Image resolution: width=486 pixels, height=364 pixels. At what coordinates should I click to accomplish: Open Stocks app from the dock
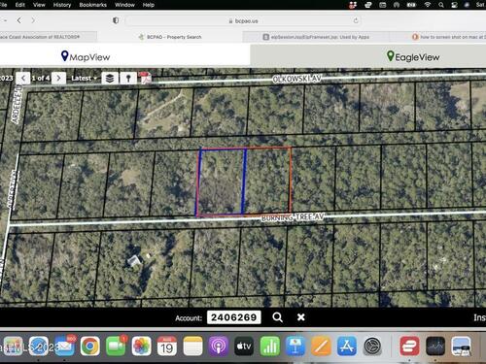(435, 346)
